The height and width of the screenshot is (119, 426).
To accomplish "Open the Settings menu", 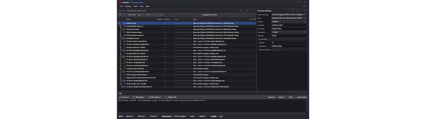I will click(x=128, y=6).
